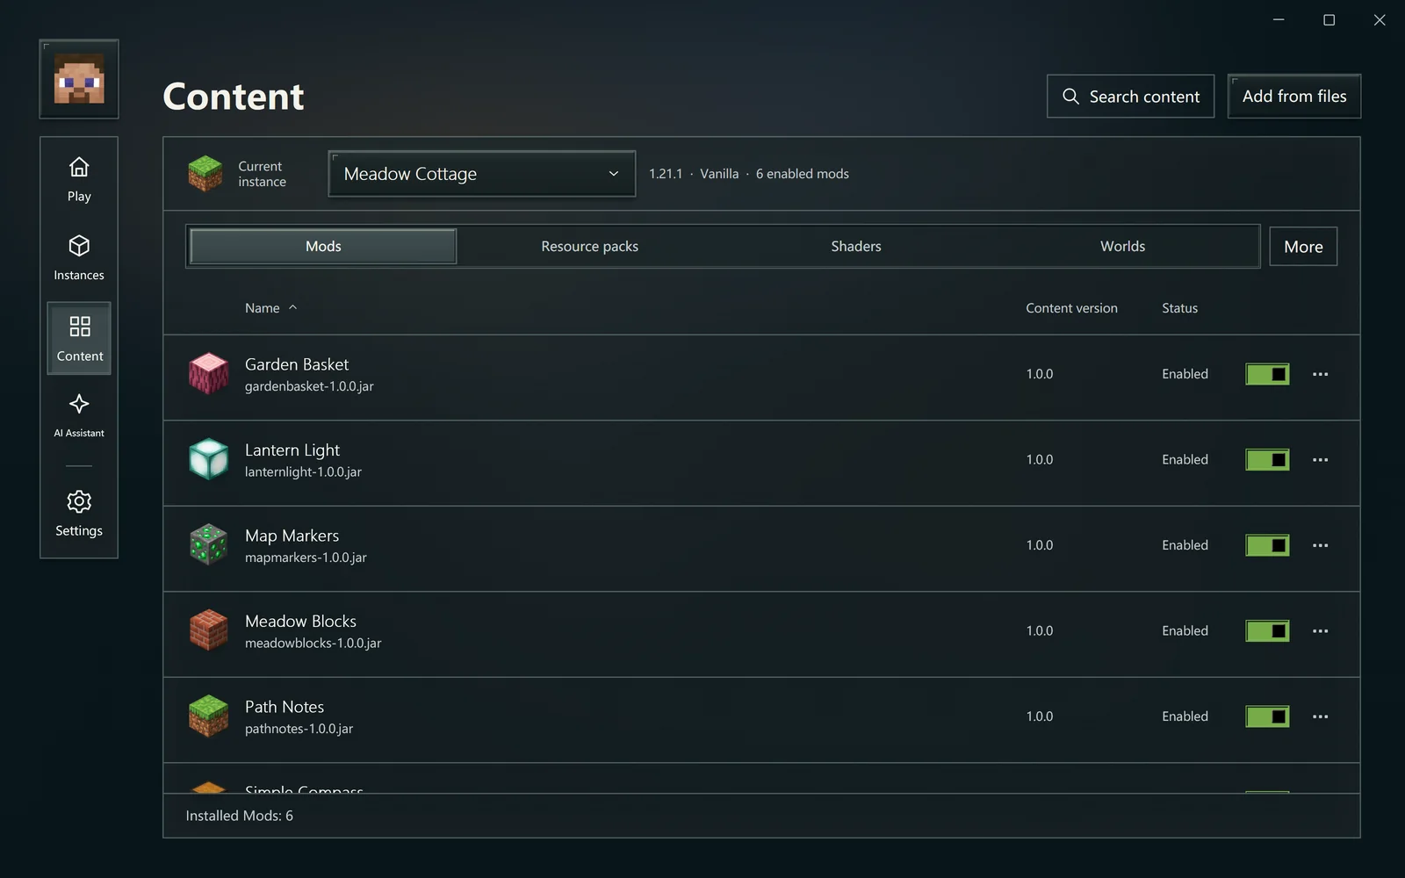Expand the Meadow Cottage instance dropdown

[x=482, y=174]
